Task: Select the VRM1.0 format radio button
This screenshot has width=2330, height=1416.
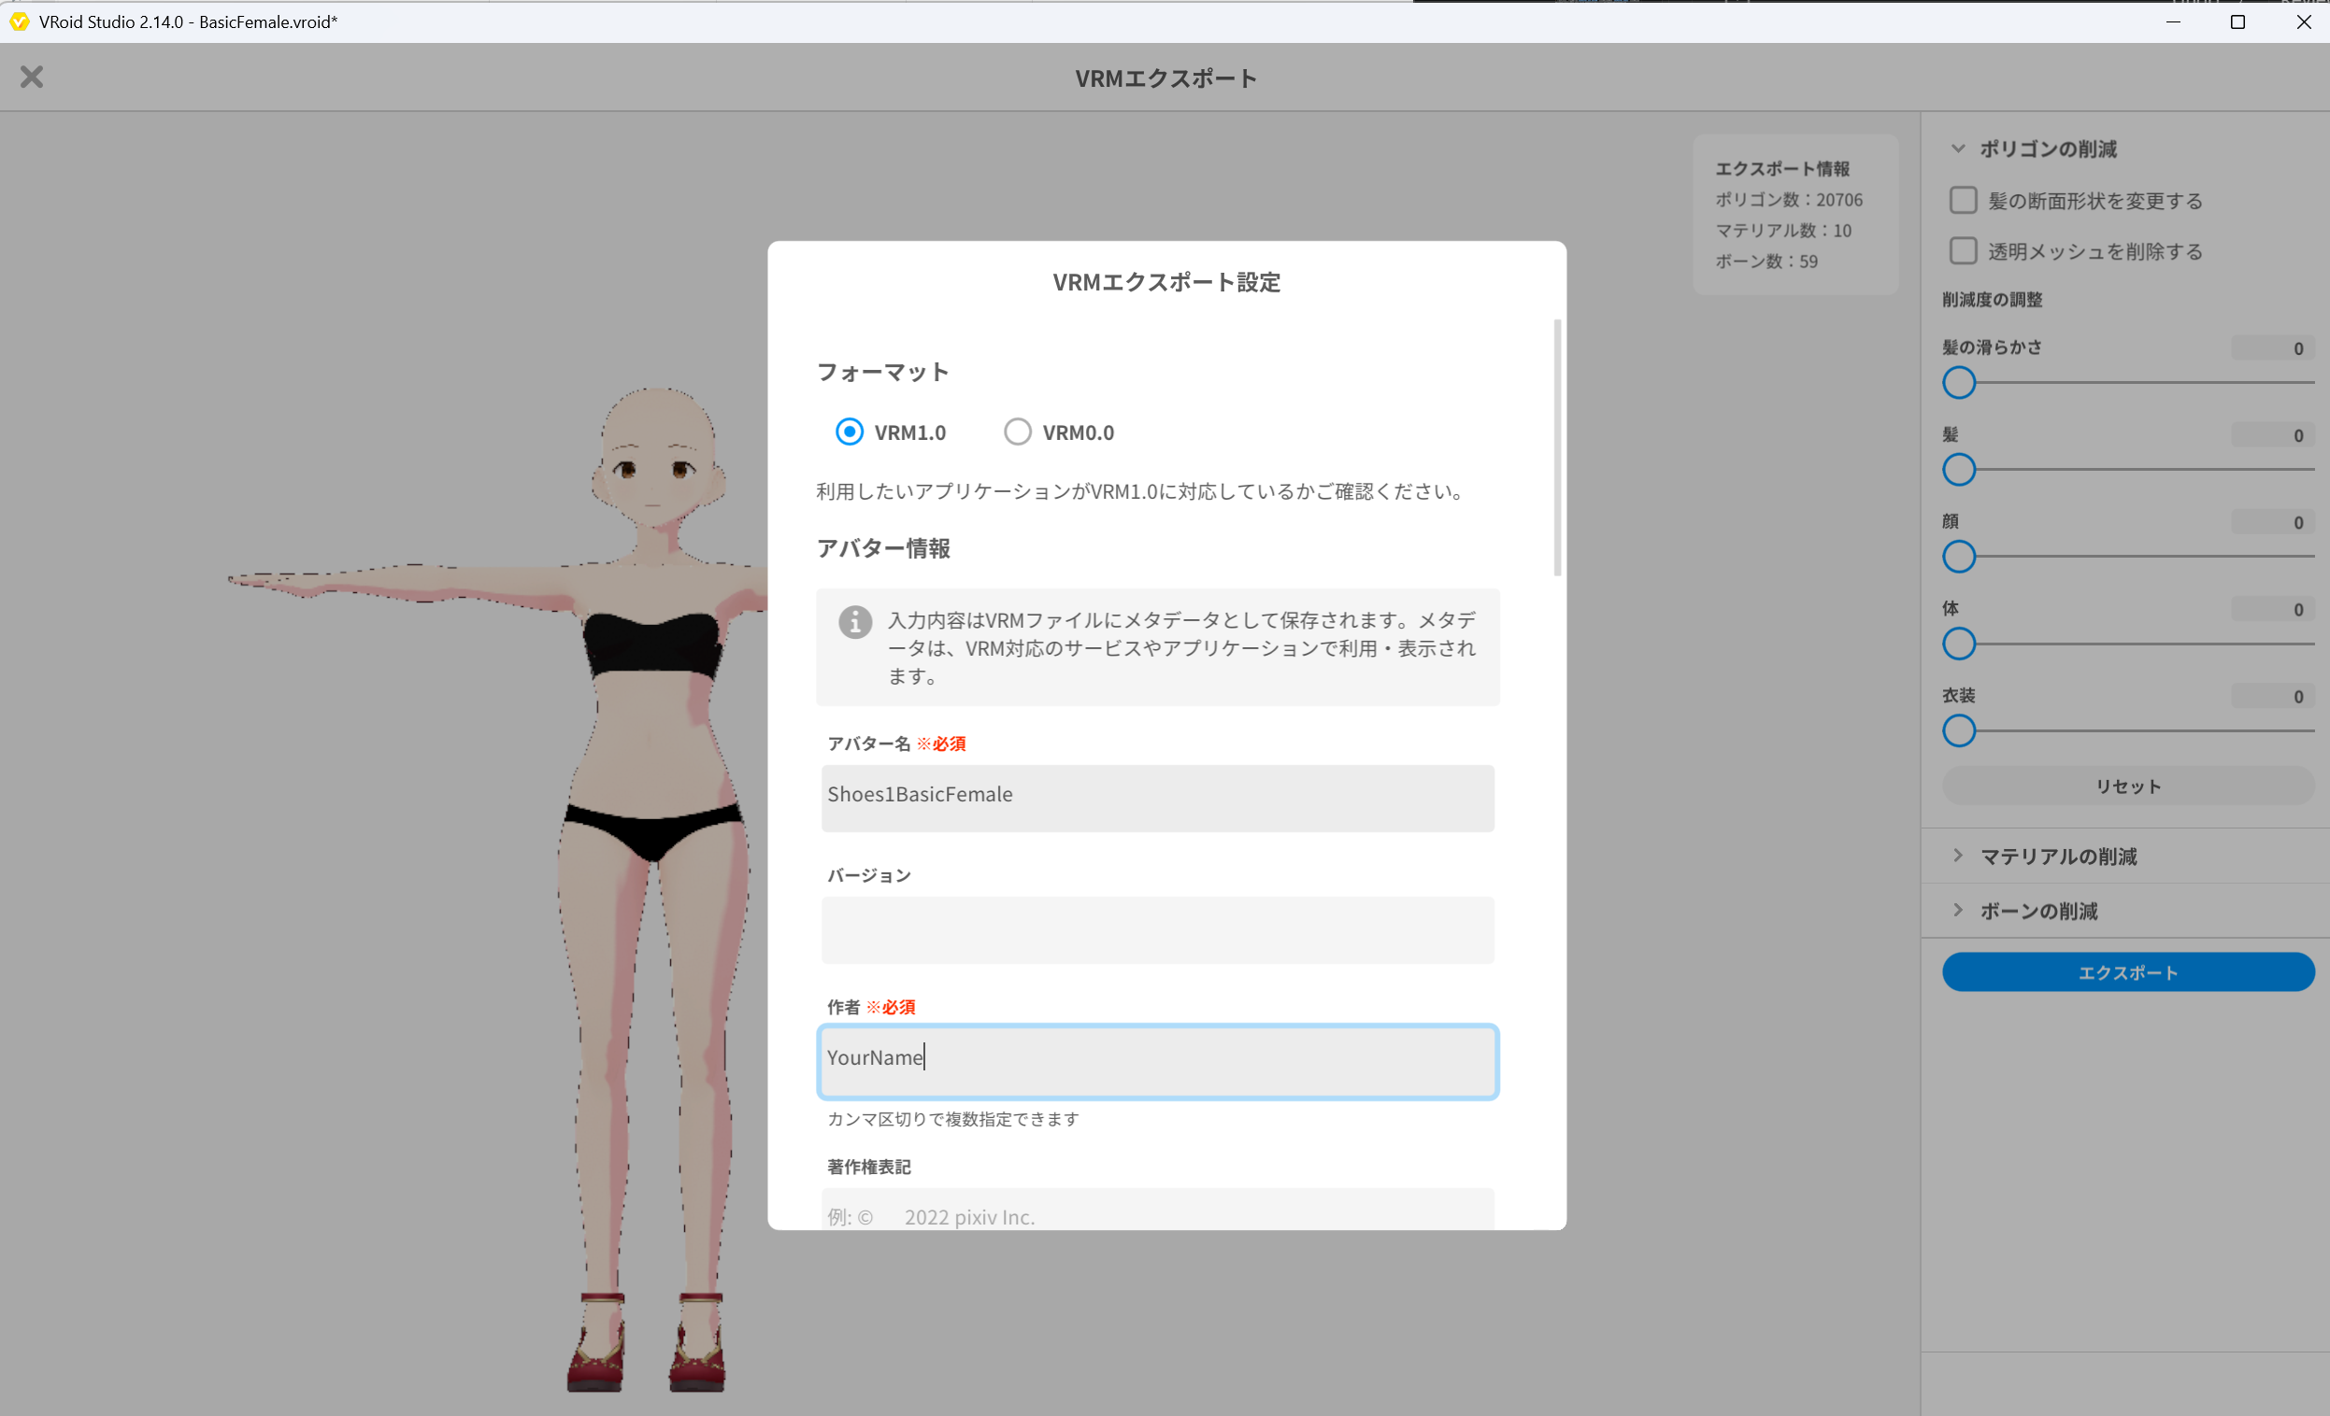Action: [x=850, y=432]
